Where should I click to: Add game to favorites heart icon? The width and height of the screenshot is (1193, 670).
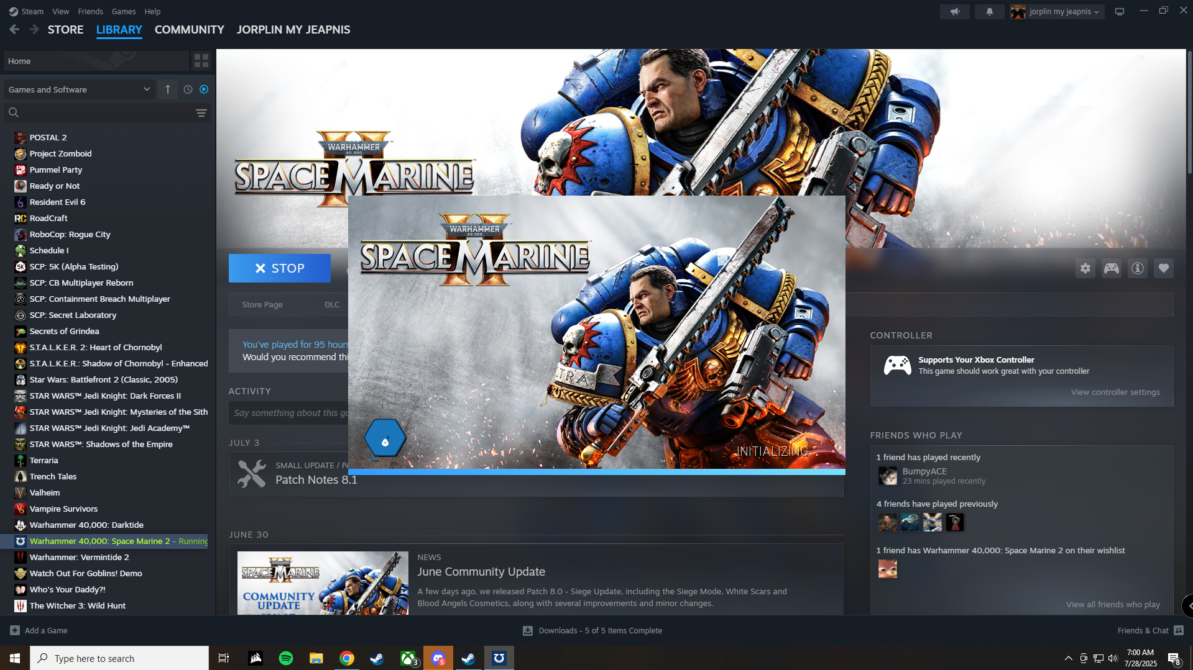pos(1164,268)
